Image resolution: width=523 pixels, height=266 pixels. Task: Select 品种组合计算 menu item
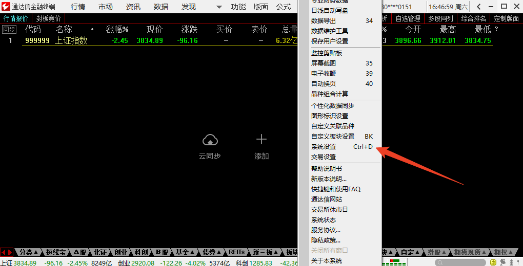(340, 94)
